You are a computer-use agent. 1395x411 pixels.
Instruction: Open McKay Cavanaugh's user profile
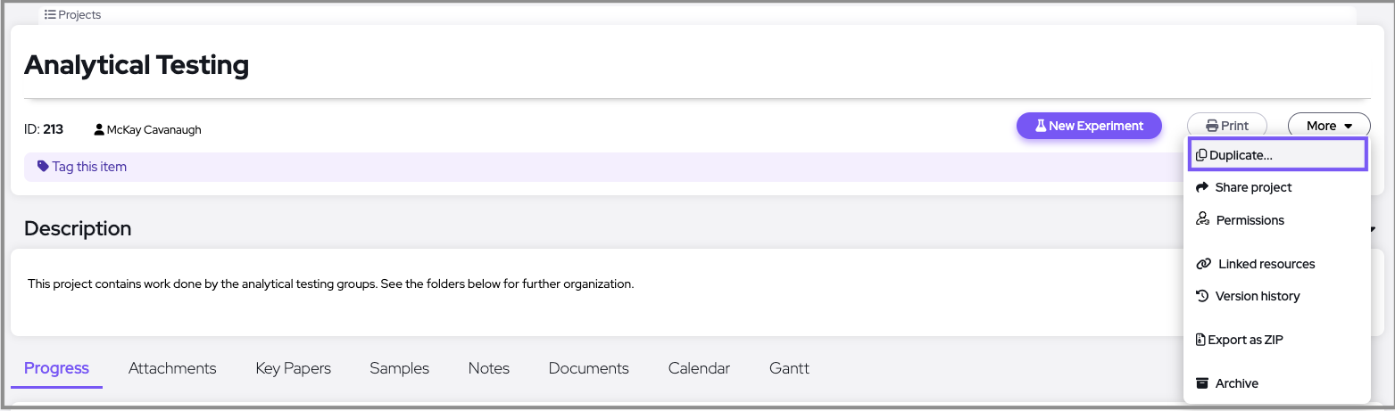coord(154,130)
